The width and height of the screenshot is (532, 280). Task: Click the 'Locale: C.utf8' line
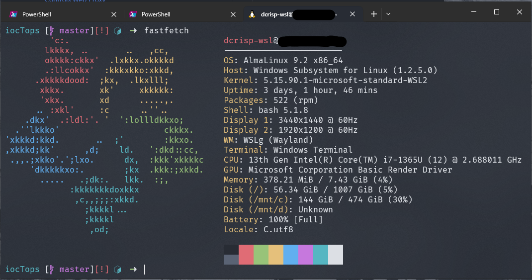pyautogui.click(x=259, y=229)
